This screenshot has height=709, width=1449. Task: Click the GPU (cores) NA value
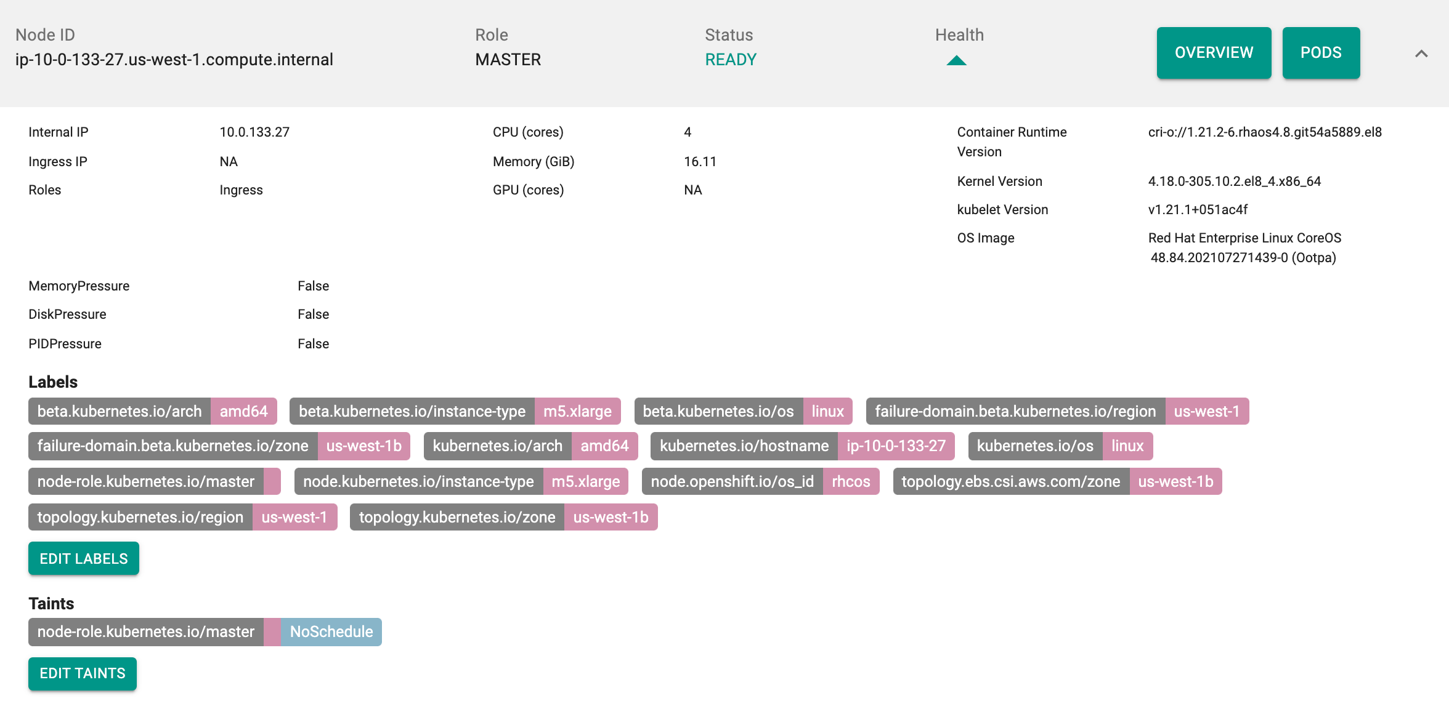click(692, 190)
